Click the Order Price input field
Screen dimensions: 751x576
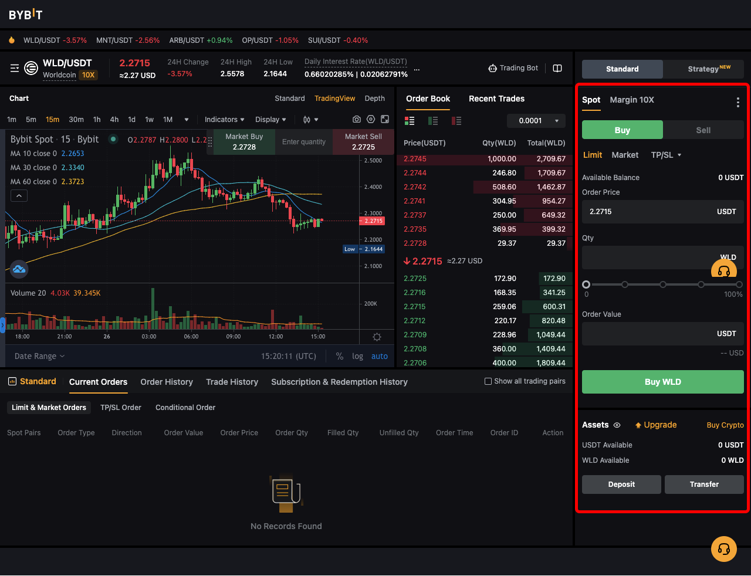point(663,212)
